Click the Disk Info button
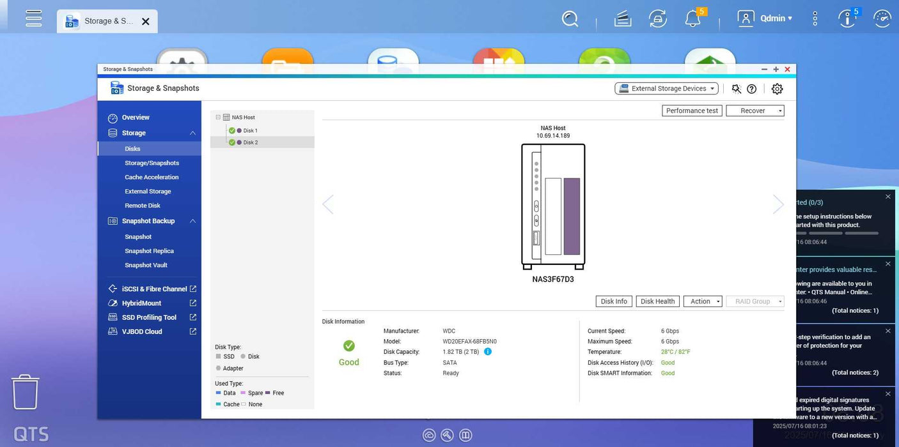The height and width of the screenshot is (447, 899). coord(614,301)
